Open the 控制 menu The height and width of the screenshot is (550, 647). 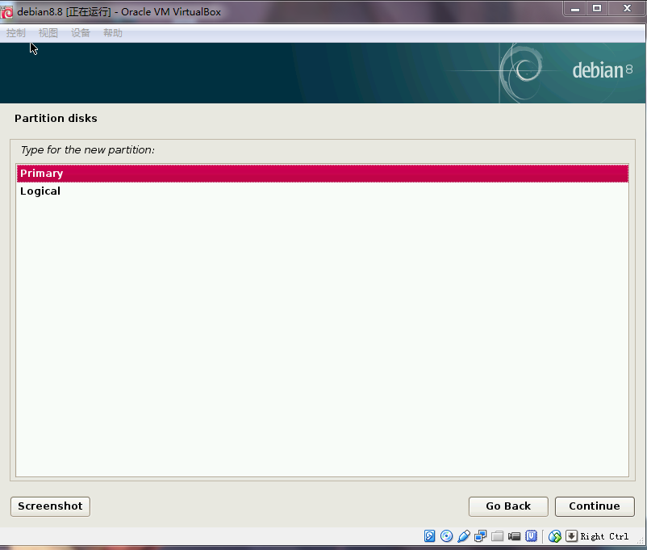point(16,33)
